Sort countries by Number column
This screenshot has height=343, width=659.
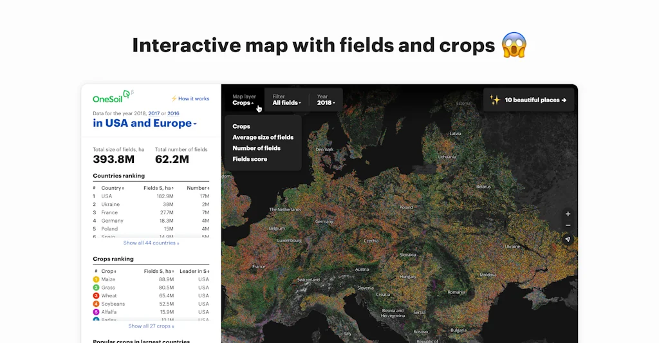(198, 189)
